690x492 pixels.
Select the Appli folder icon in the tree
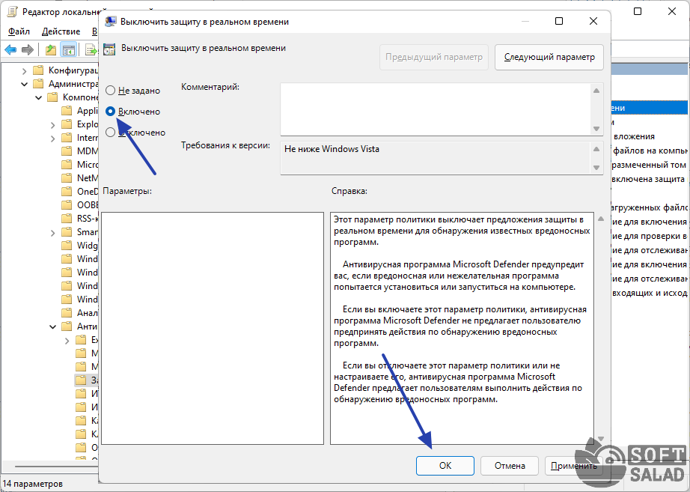coord(67,111)
